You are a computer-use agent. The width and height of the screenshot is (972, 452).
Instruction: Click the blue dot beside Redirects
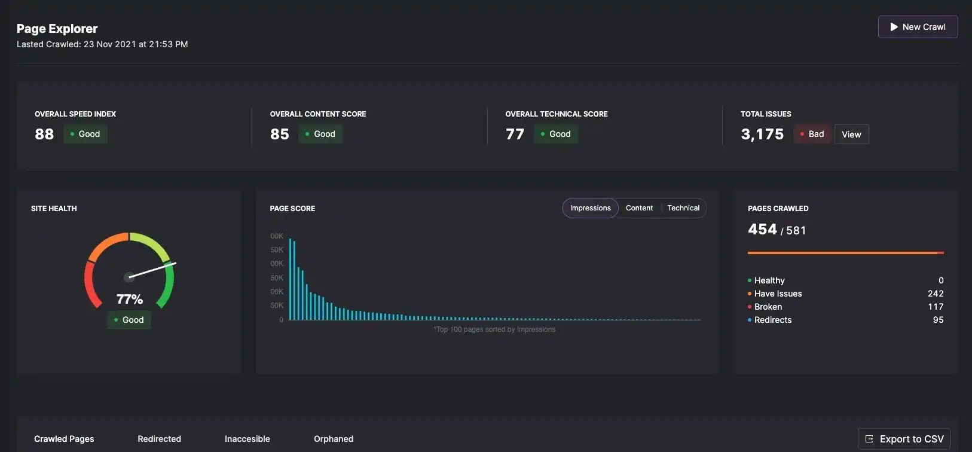[x=750, y=320]
